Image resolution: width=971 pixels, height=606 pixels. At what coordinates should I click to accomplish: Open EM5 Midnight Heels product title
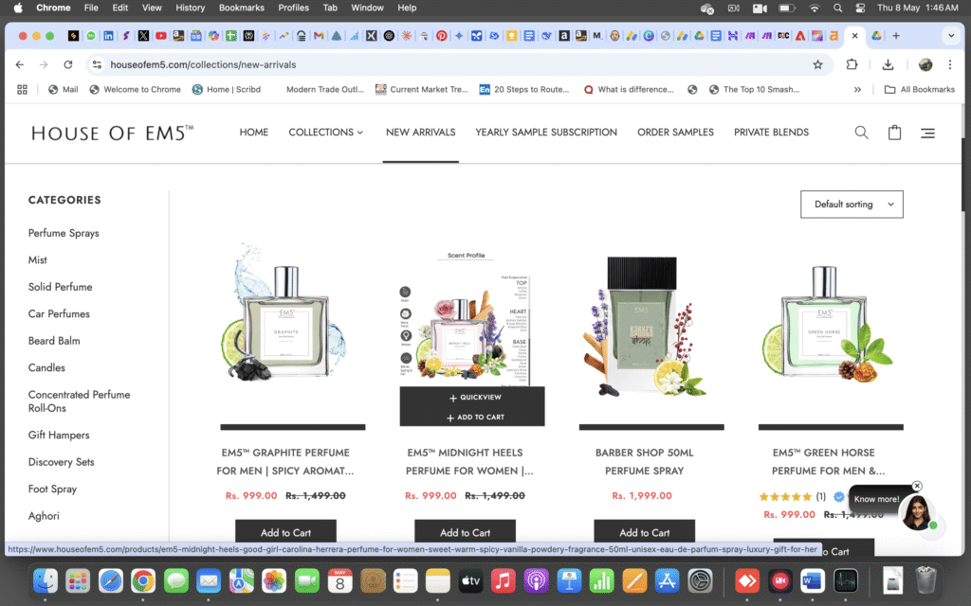(x=468, y=462)
